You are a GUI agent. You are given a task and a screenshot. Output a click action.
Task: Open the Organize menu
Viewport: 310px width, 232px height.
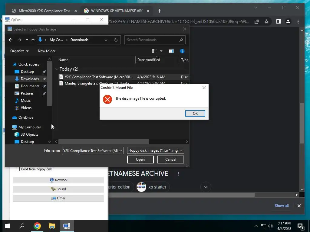pyautogui.click(x=19, y=51)
